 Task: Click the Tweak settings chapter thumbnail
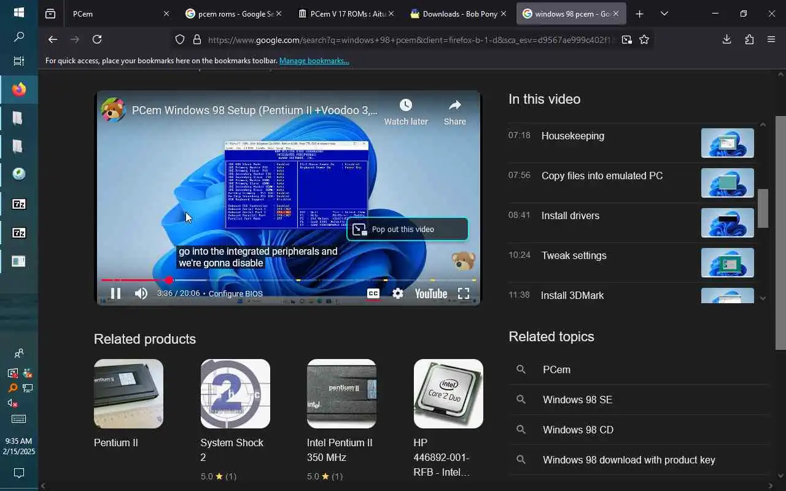click(728, 263)
